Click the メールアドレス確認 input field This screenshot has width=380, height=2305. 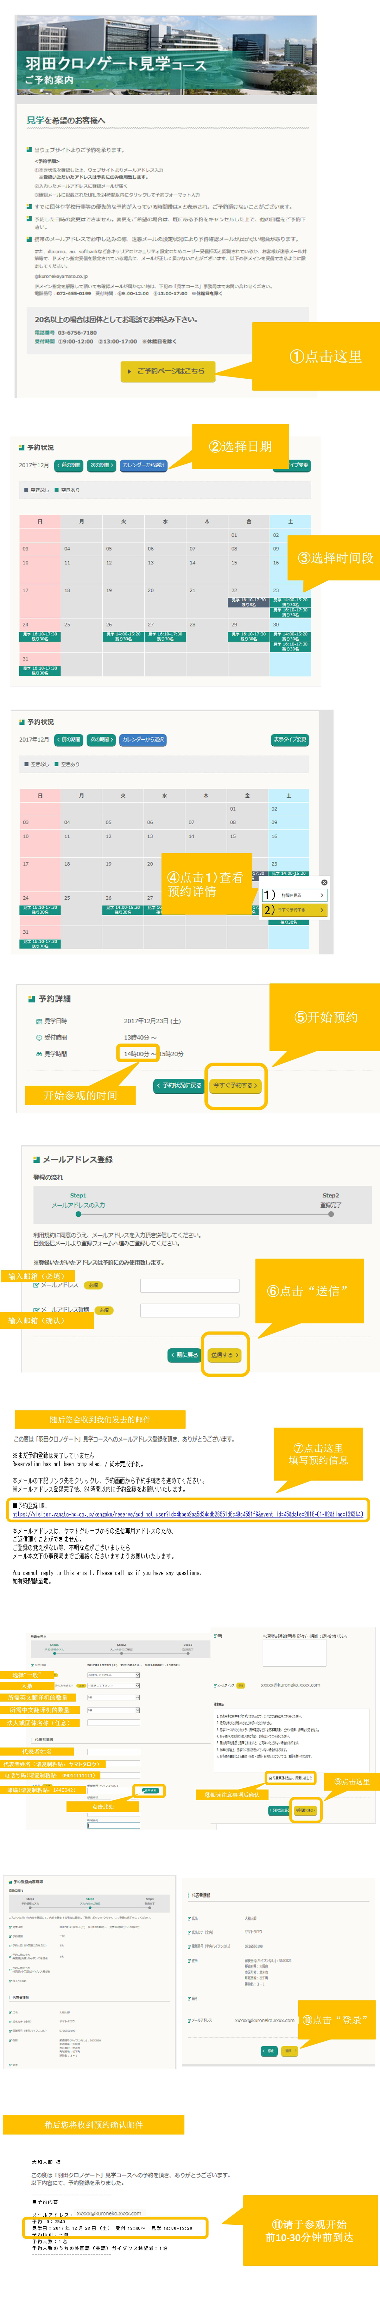coord(190,1310)
